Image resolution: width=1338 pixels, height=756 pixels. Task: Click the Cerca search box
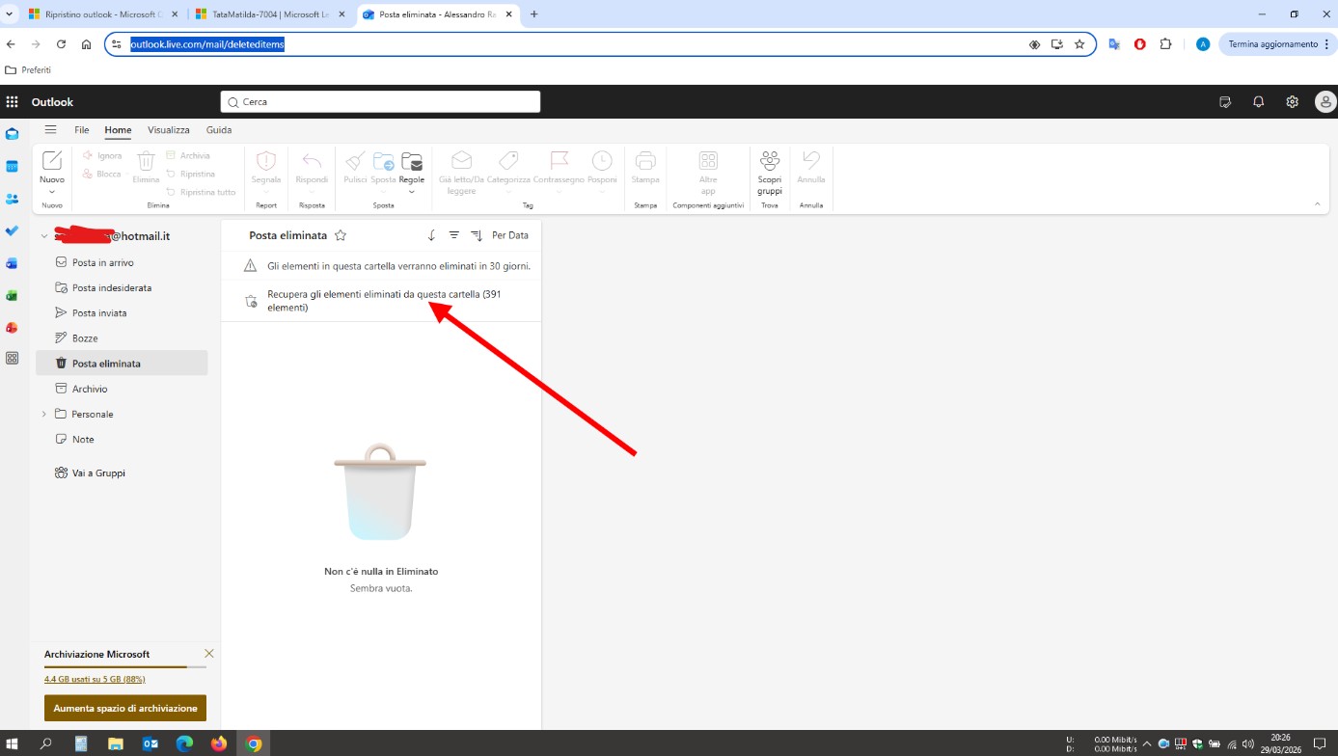click(x=380, y=102)
